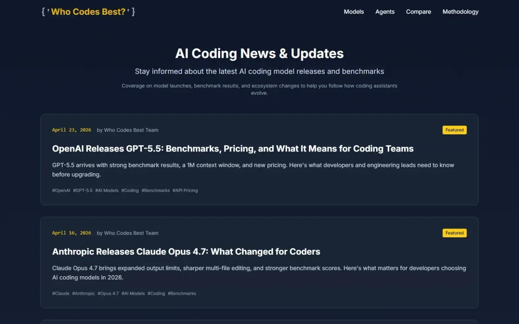Select the #OpenAI tag
This screenshot has width=519, height=324.
[x=61, y=190]
